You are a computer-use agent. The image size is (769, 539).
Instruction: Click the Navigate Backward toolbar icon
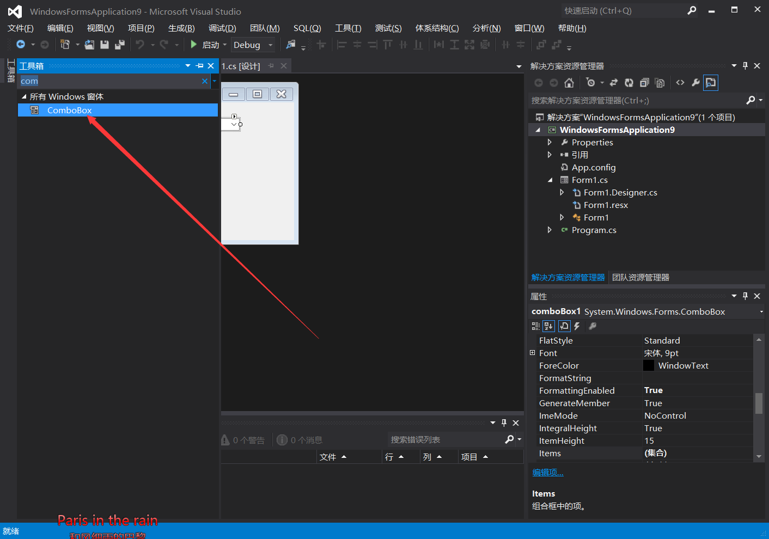pyautogui.click(x=21, y=45)
